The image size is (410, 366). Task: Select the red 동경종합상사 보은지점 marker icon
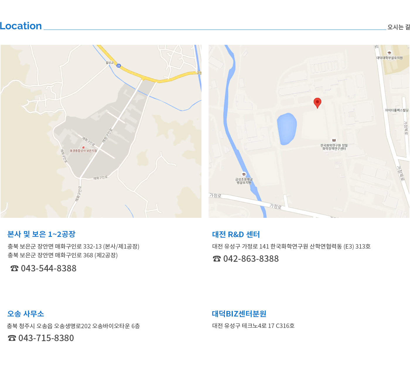(x=83, y=147)
